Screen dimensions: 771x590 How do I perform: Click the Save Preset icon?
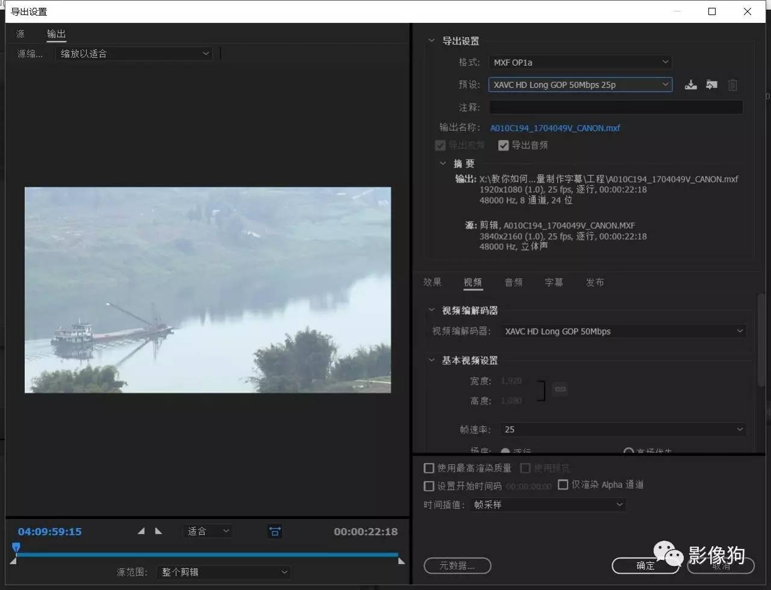[x=690, y=84]
